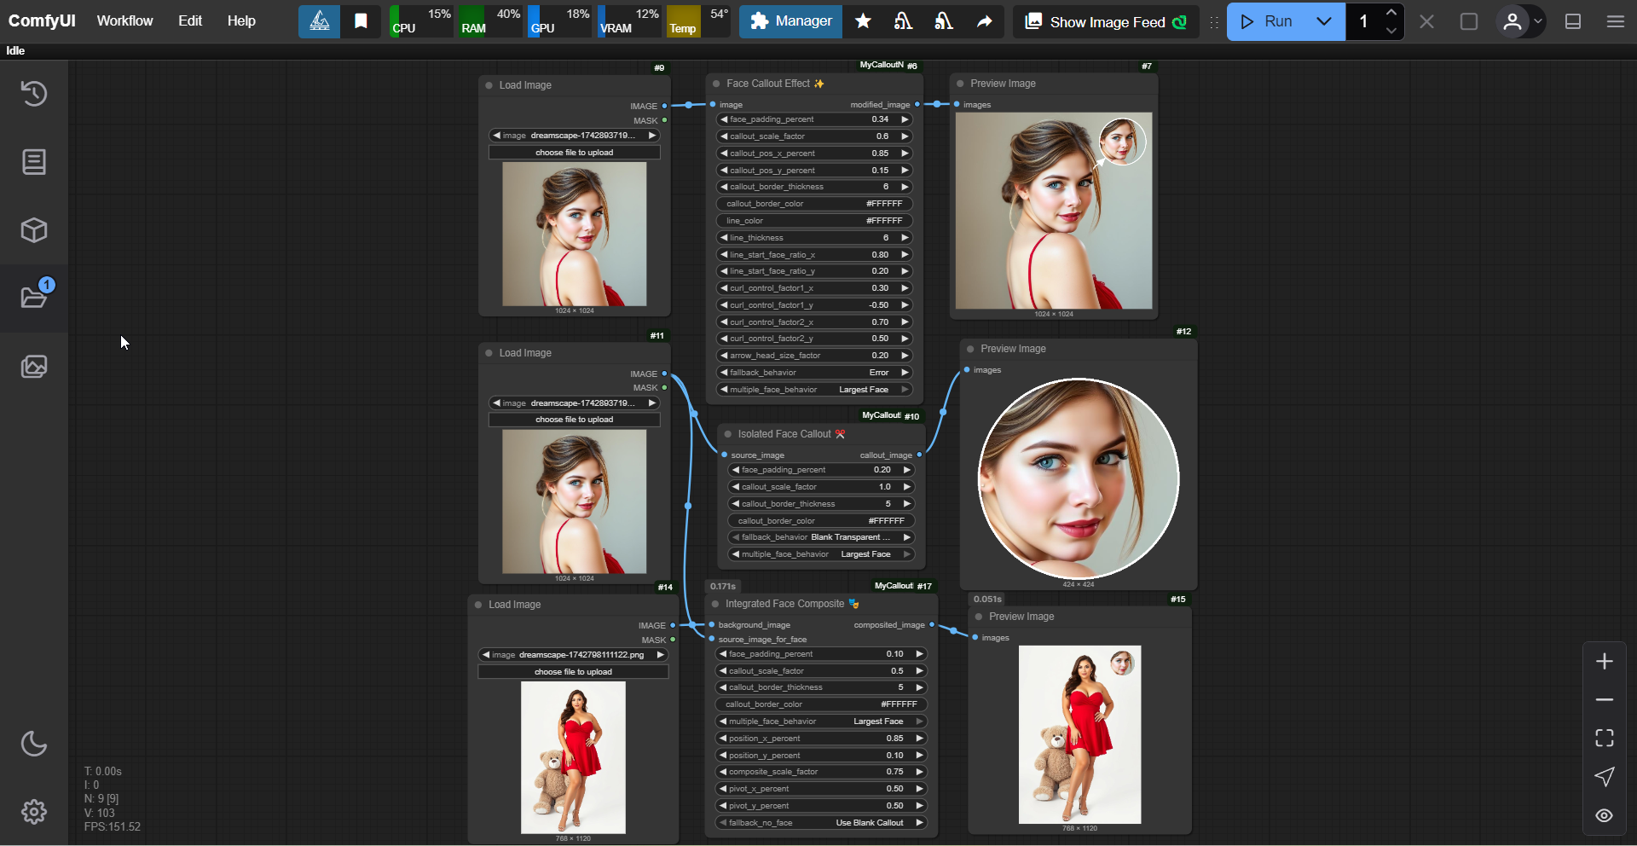Collapse the Face Callout Effect node
The width and height of the screenshot is (1637, 846).
pos(716,84)
